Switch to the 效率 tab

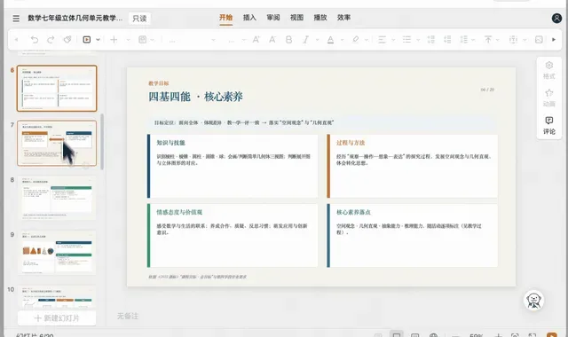(343, 18)
